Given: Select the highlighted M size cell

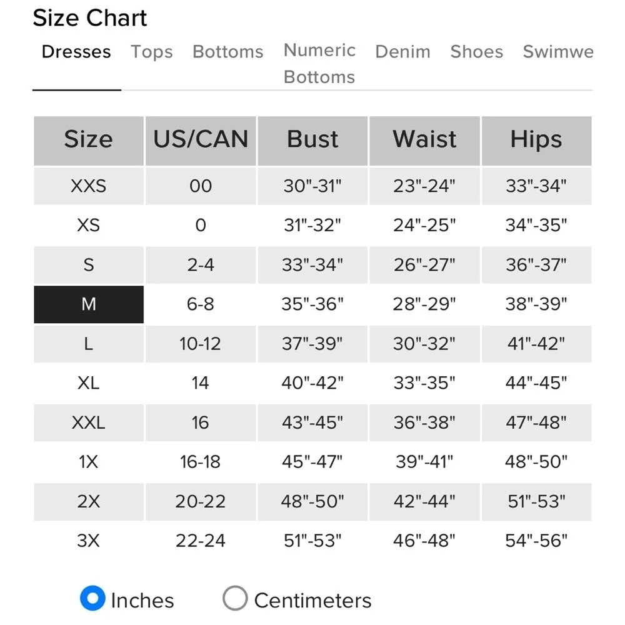Looking at the screenshot, I should click(x=89, y=304).
